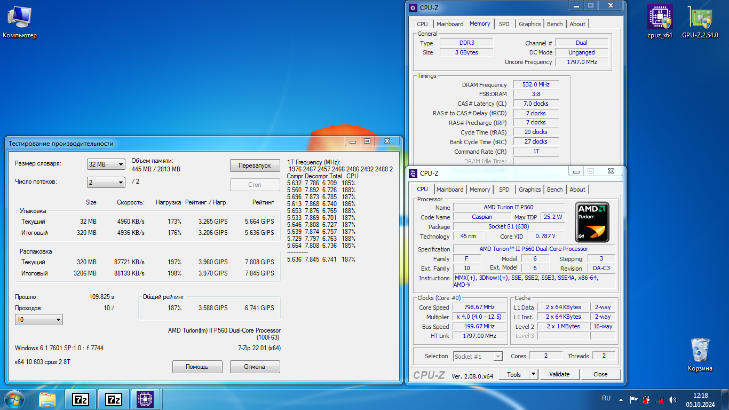Switch to the second 7-Zip taskbar item
Viewport: 729px width, 410px height.
pyautogui.click(x=114, y=399)
